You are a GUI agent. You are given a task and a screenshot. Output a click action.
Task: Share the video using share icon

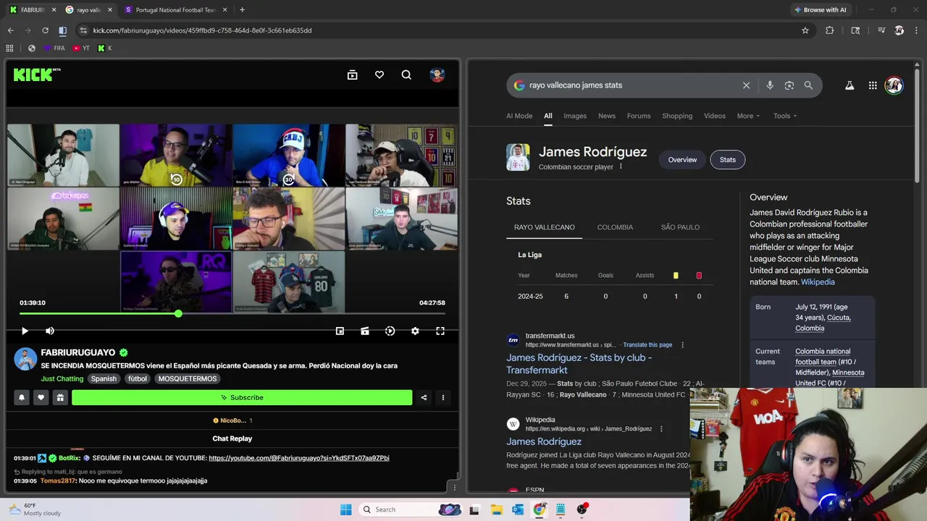[424, 397]
